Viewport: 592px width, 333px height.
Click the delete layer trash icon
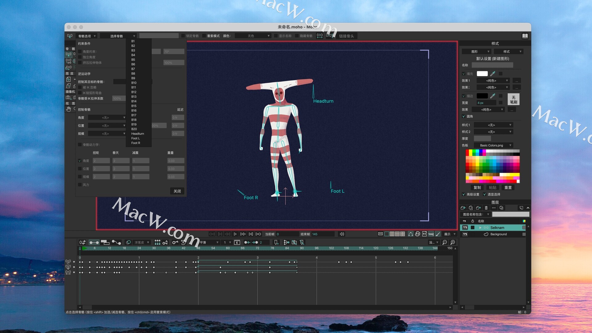486,208
